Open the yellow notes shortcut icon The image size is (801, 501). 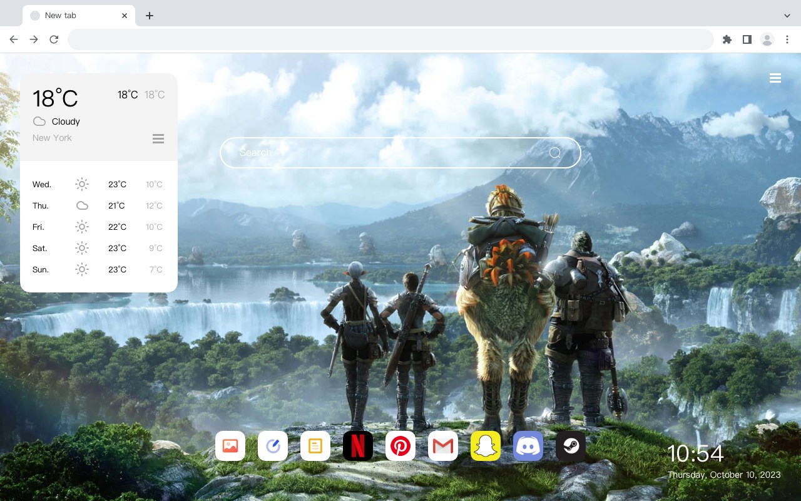315,446
